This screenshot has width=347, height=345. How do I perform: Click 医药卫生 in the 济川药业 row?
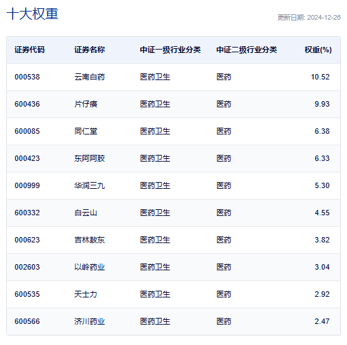tap(155, 321)
